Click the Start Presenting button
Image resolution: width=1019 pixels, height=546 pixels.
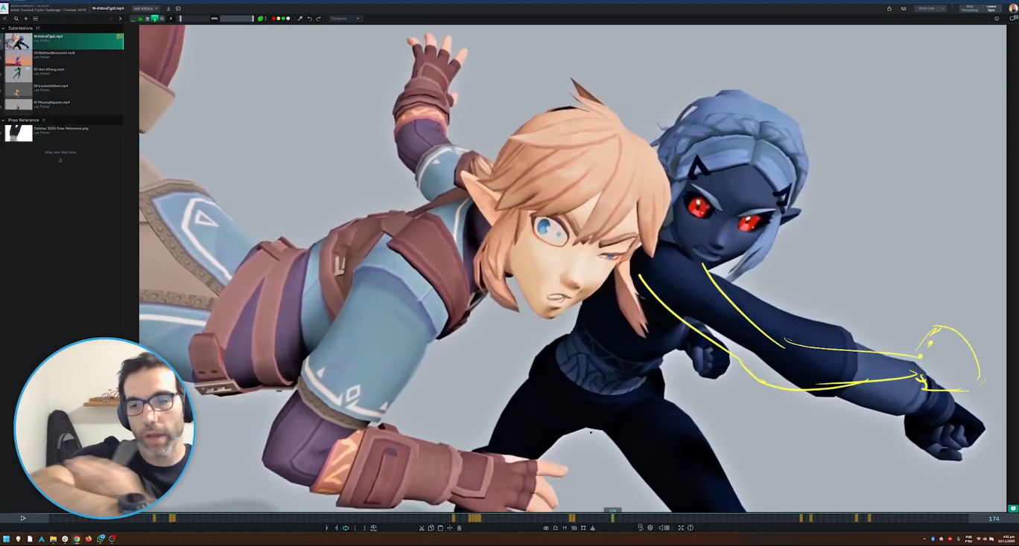[x=970, y=8]
